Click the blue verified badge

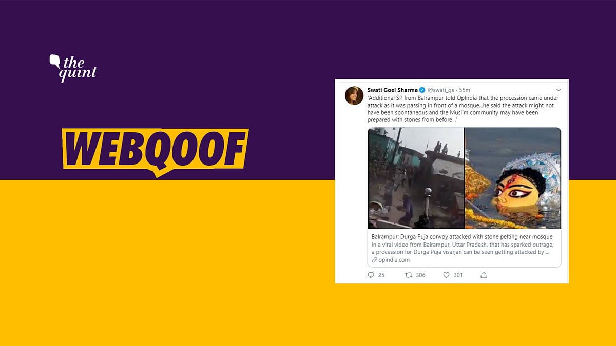tap(421, 90)
